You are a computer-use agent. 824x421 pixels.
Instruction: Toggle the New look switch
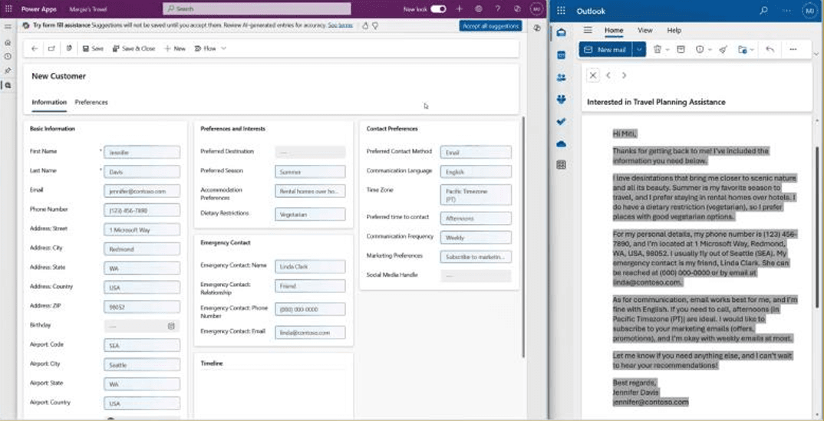438,9
